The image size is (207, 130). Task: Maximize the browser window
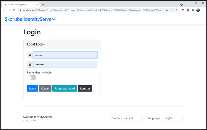click(196, 3)
